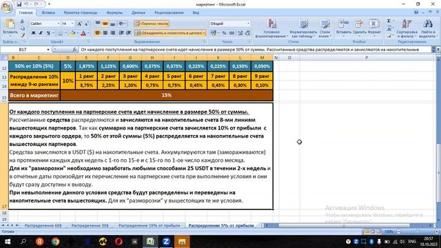Toggle align text right
441x248 pixels.
(112, 33)
